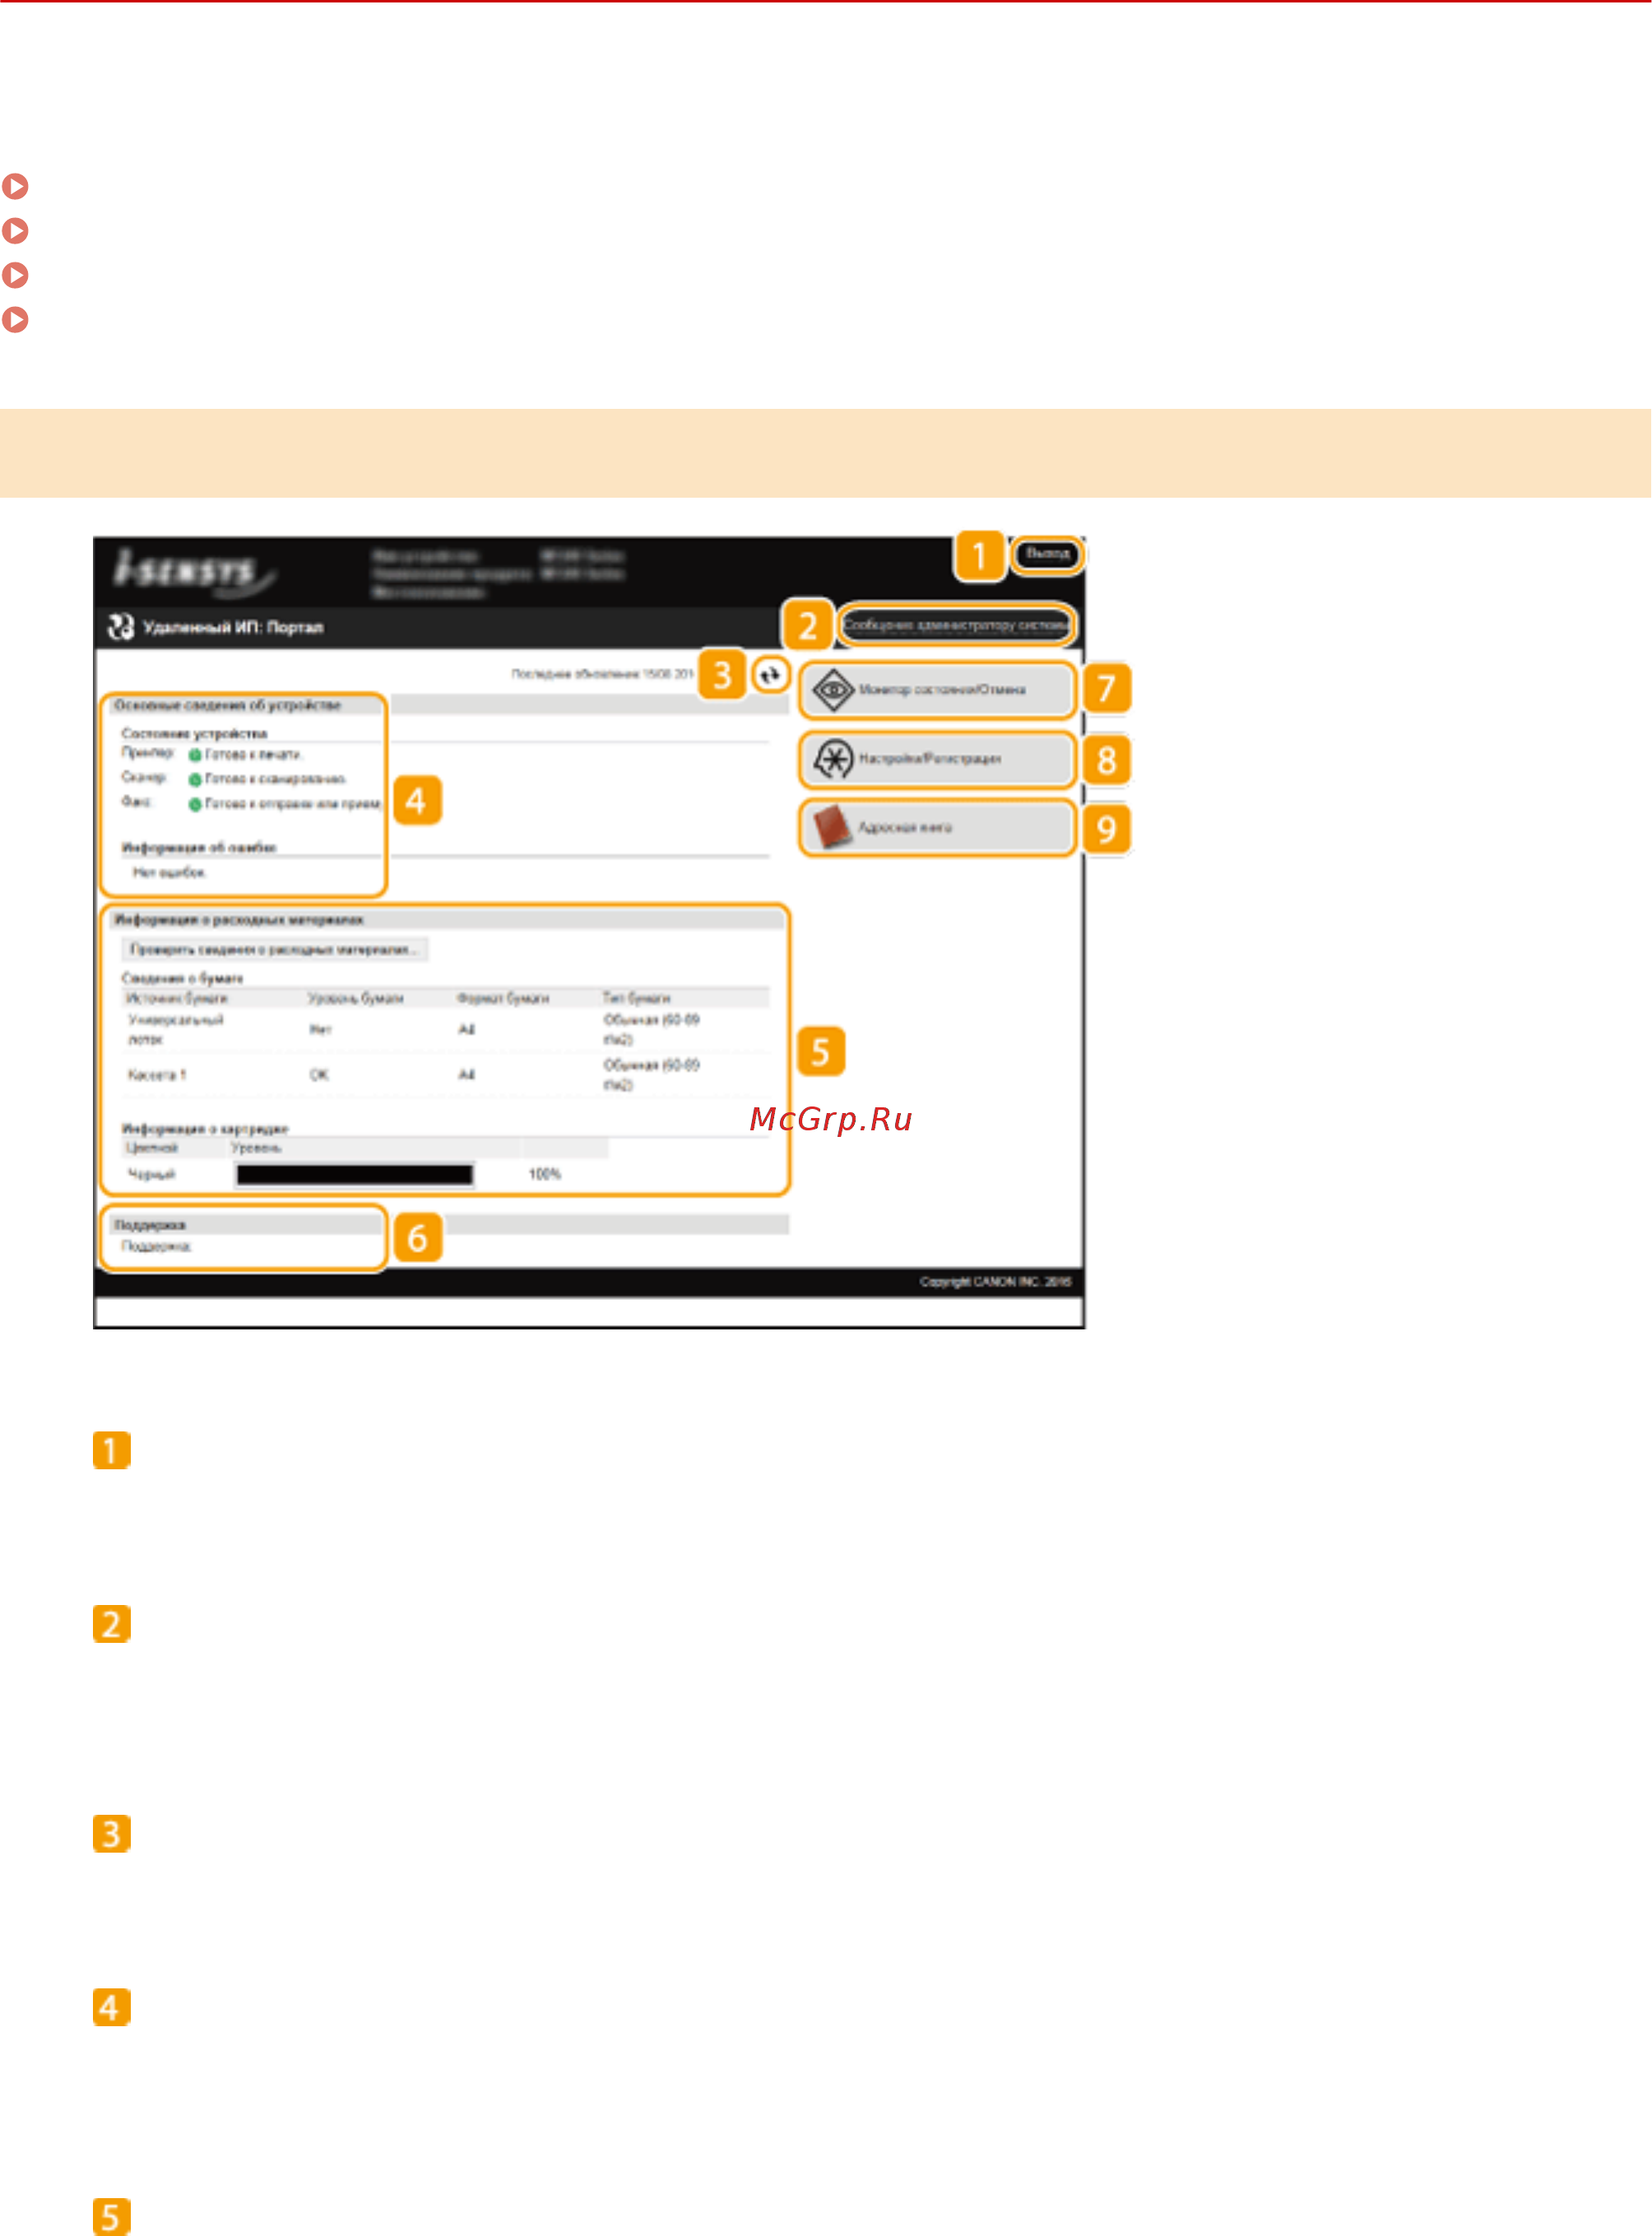Click the i-SENSYS logo
The width and height of the screenshot is (1652, 2236).
195,572
